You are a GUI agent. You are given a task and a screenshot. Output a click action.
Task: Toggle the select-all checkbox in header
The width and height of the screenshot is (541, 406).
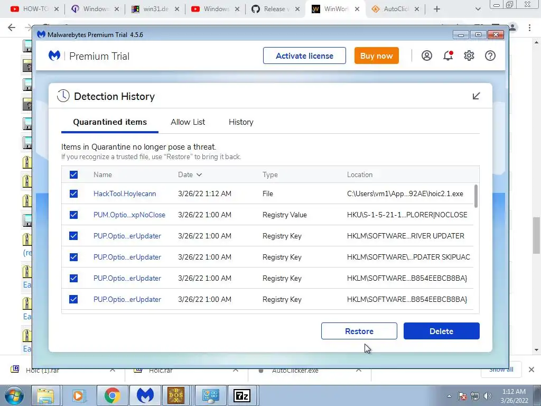[73, 174]
